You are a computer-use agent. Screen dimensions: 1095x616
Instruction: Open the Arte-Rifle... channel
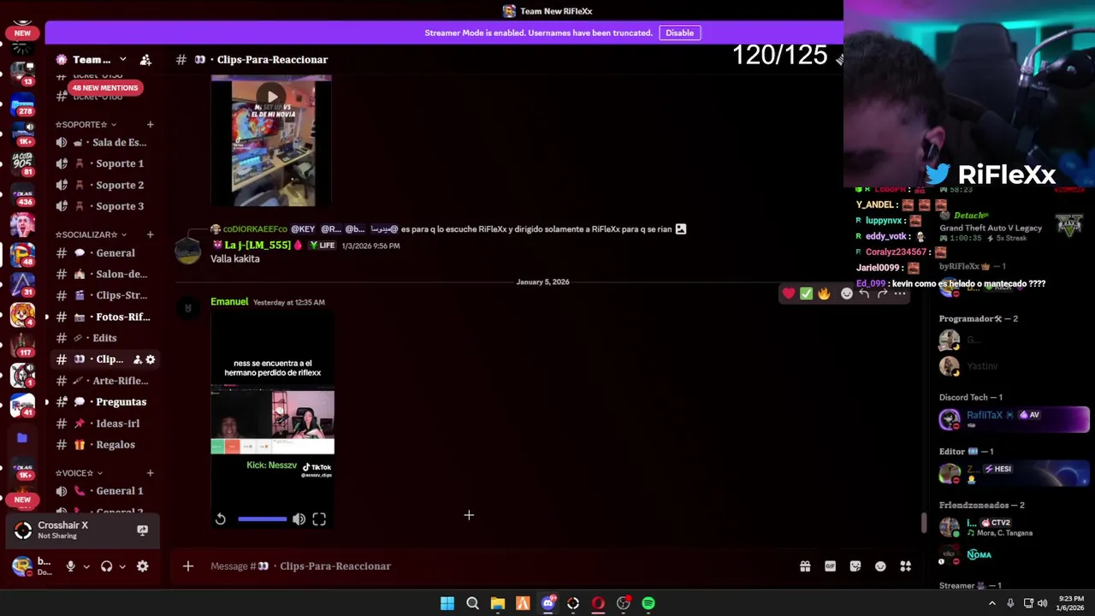click(x=106, y=381)
